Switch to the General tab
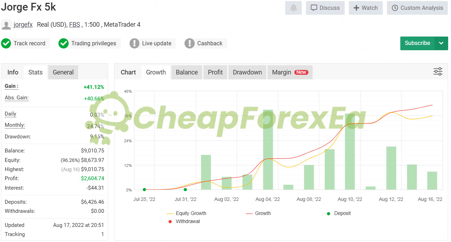The image size is (451, 242). [63, 72]
